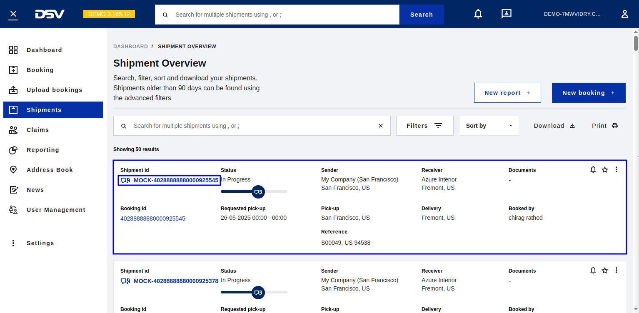Go to Claims in the sidebar
This screenshot has height=313, width=639.
tap(37, 130)
